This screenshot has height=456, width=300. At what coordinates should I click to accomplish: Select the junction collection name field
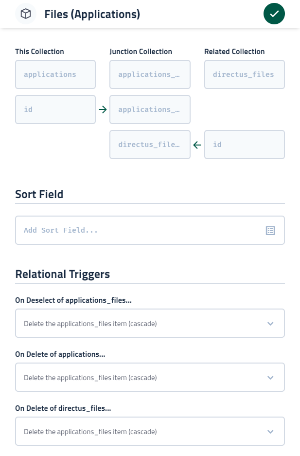[150, 74]
